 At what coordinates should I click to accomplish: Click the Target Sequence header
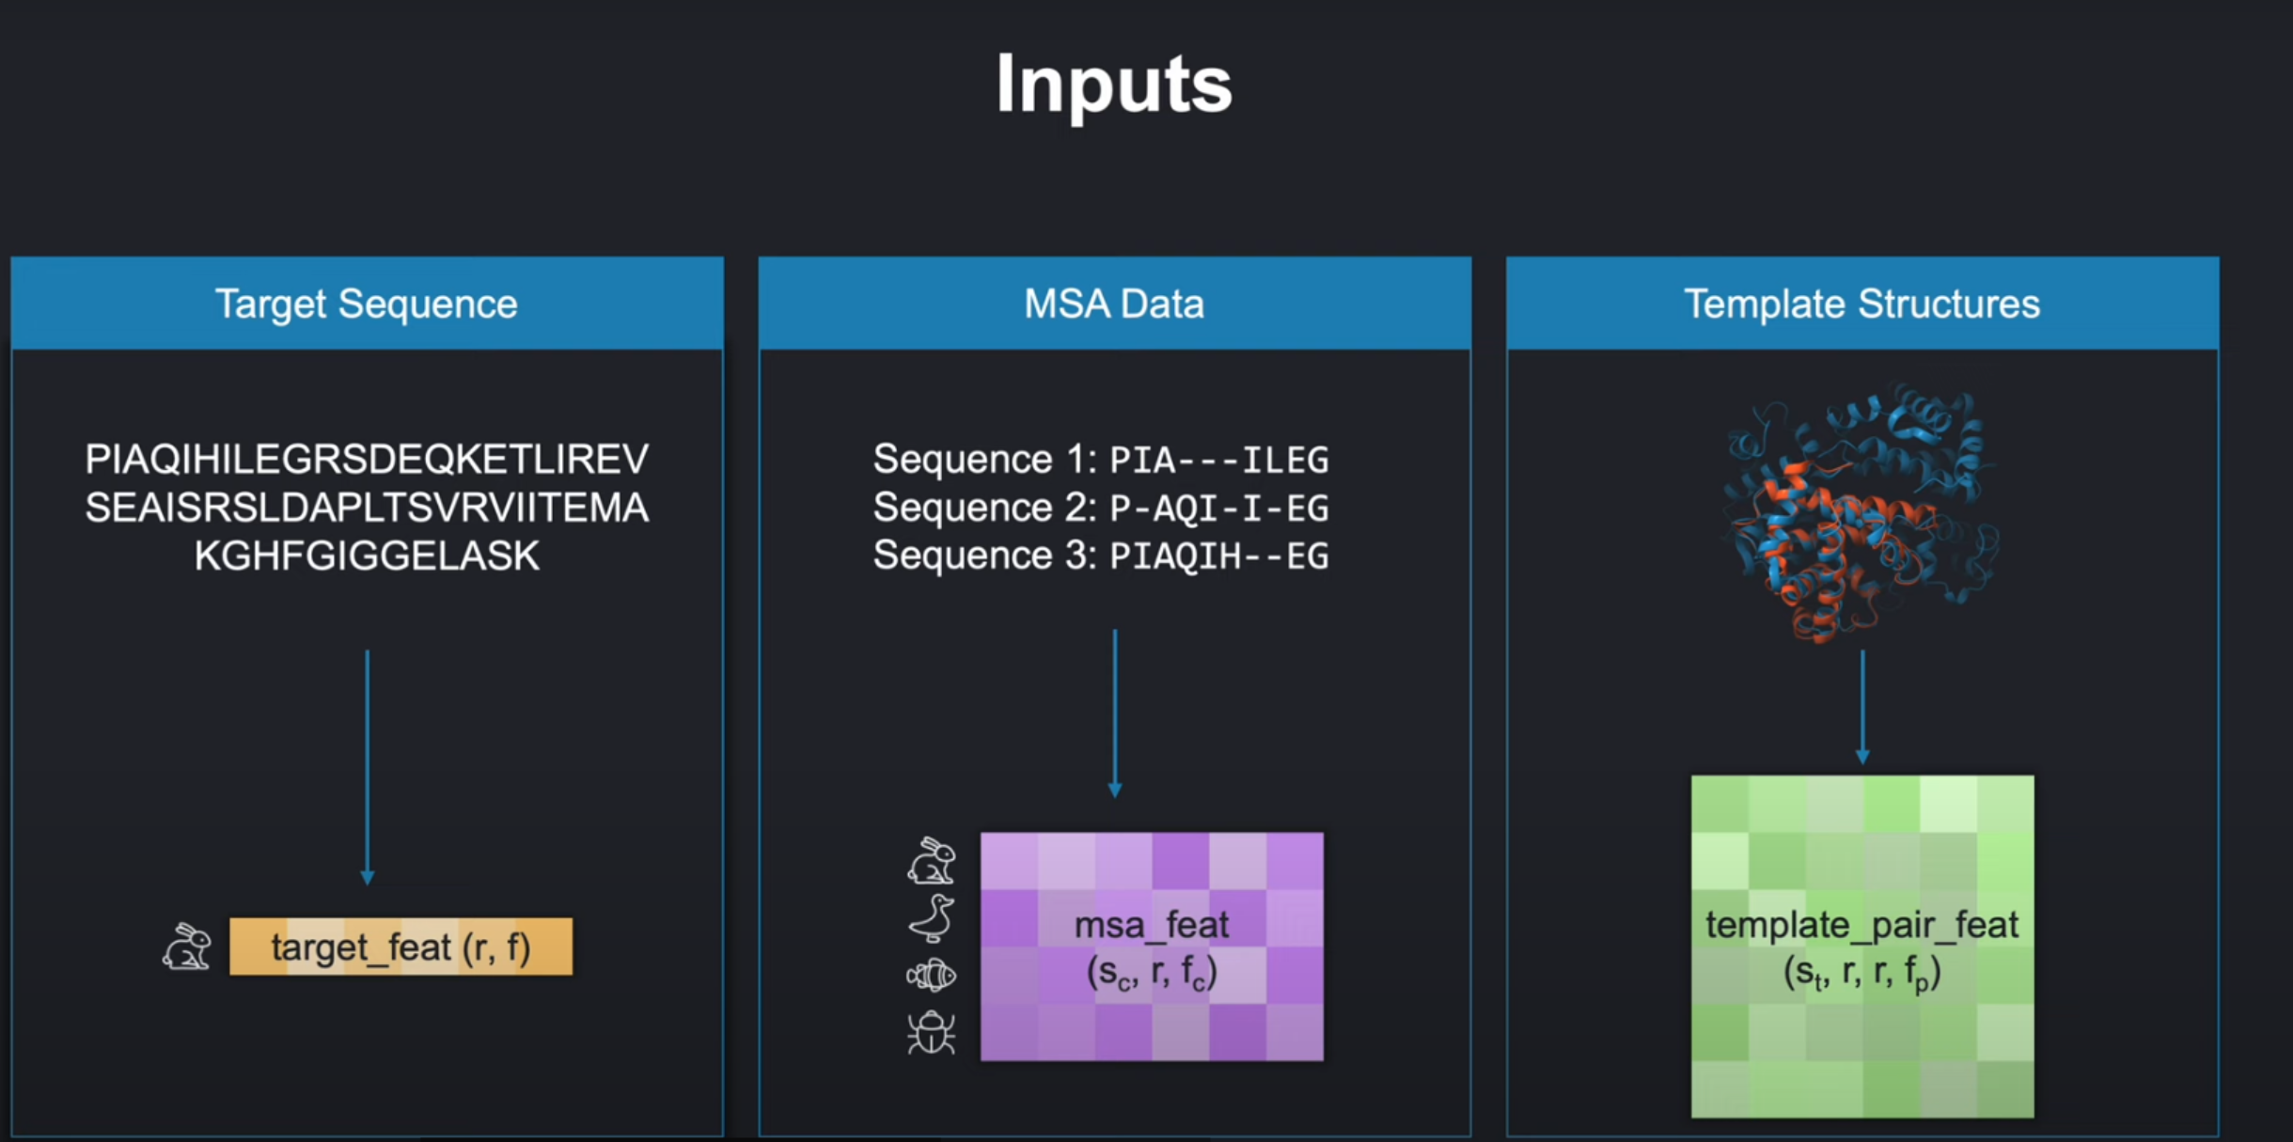coord(367,304)
